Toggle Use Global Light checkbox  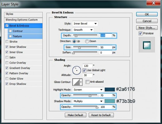point(84,70)
